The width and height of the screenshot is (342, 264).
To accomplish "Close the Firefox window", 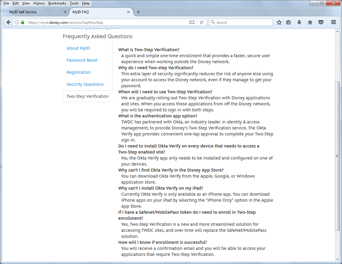I will [x=334, y=3].
